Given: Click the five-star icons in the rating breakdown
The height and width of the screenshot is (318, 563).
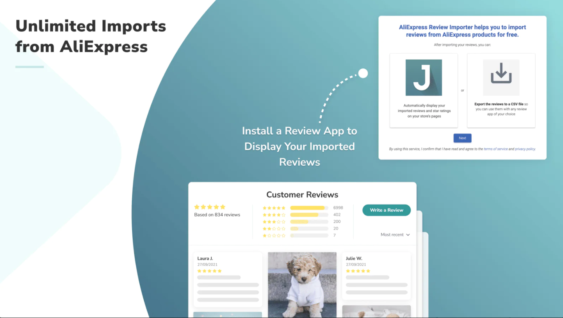Looking at the screenshot, I should [274, 208].
